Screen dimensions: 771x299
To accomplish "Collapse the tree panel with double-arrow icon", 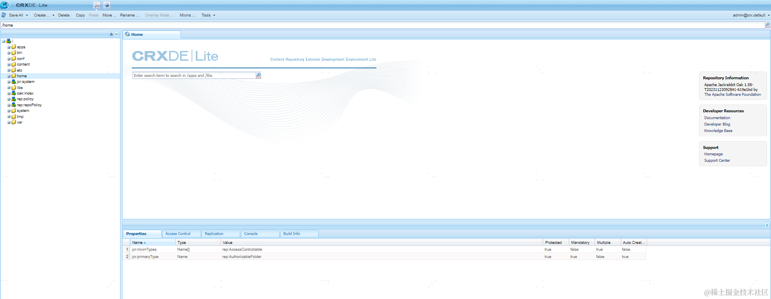I will tap(116, 34).
